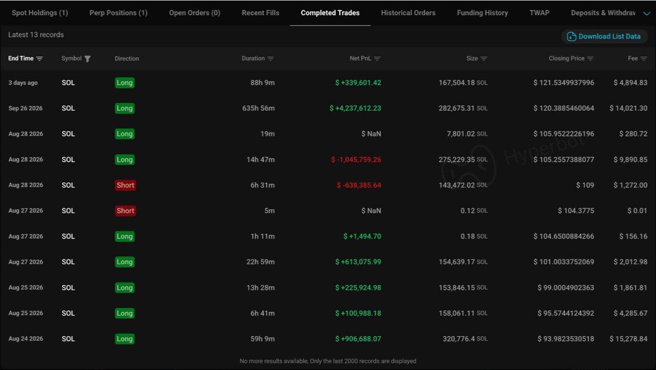Select the +4,237,612.23 net PnL value
Viewport: 656px width, 370px height.
tap(355, 109)
